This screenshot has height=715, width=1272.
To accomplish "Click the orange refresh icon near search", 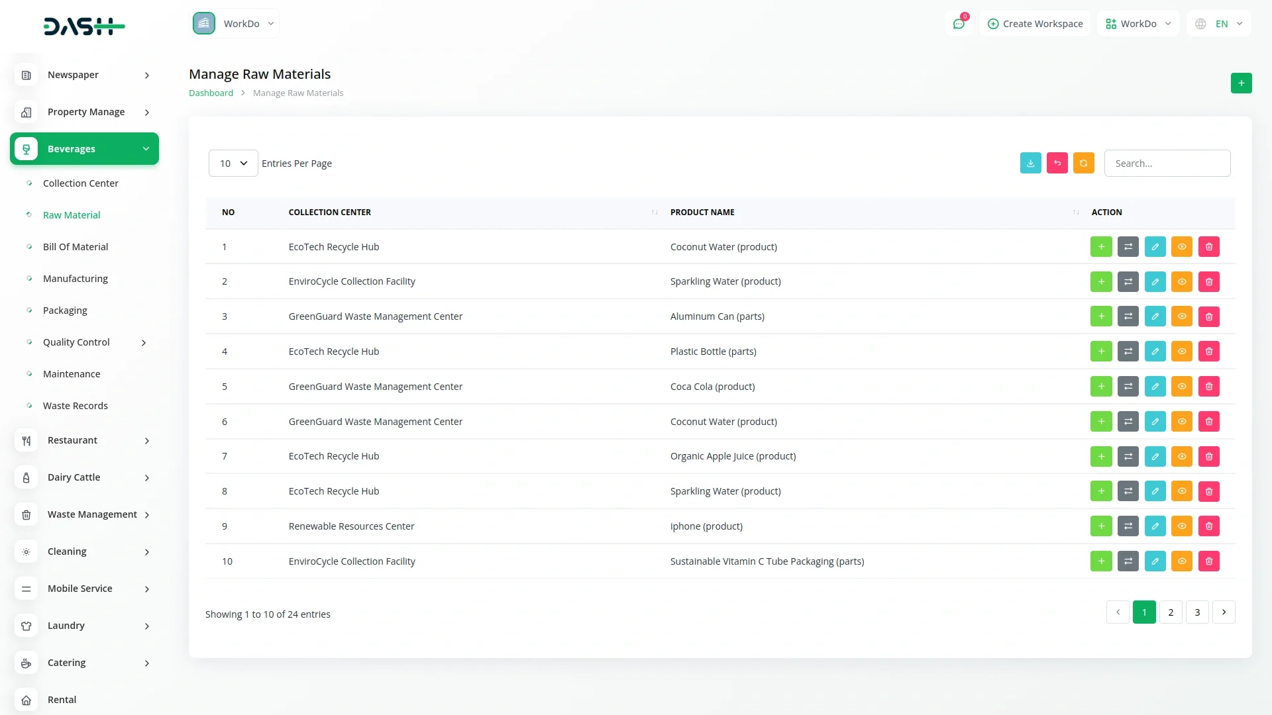I will 1083,164.
